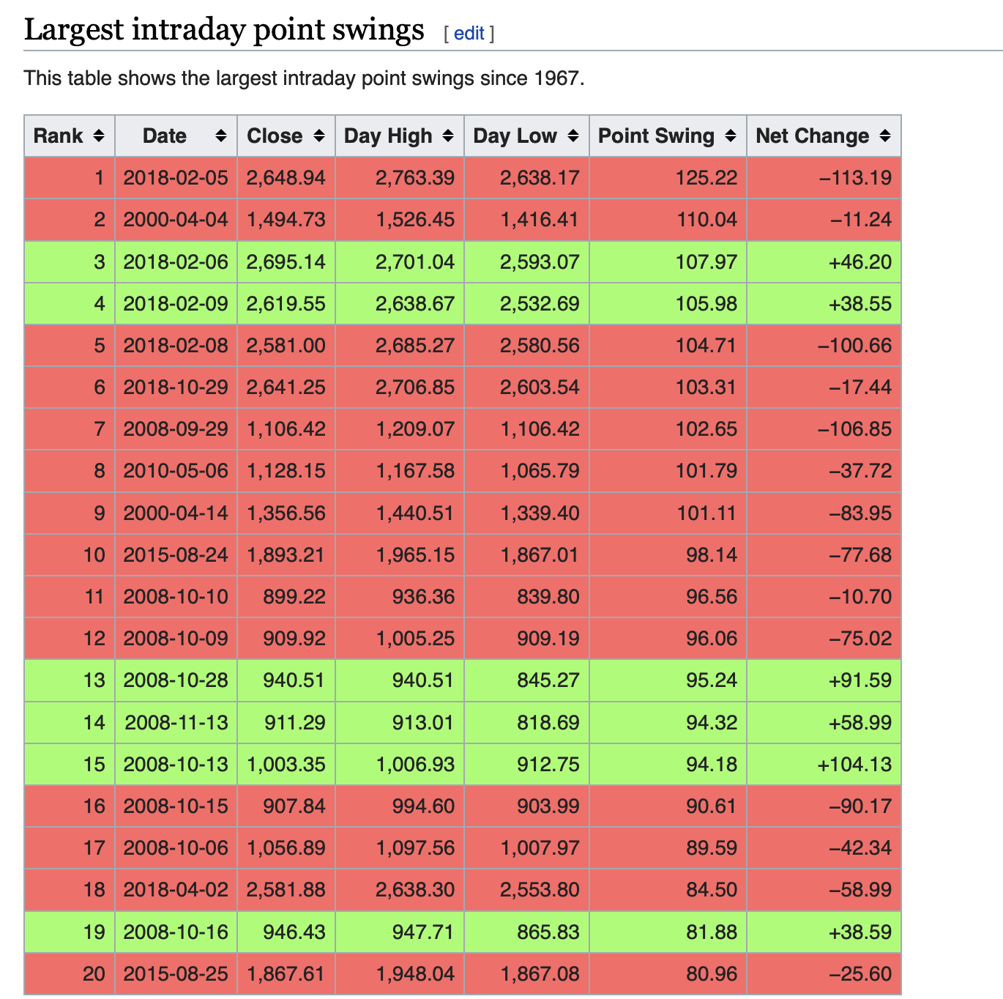
Task: Click net change value −106.85
Action: [x=854, y=429]
